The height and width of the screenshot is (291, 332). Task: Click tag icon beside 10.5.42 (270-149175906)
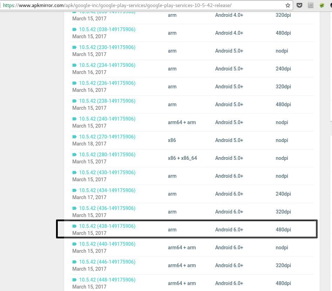74,137
